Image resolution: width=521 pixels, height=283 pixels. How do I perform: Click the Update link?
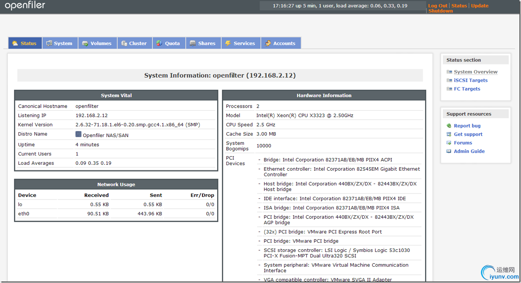coord(480,6)
